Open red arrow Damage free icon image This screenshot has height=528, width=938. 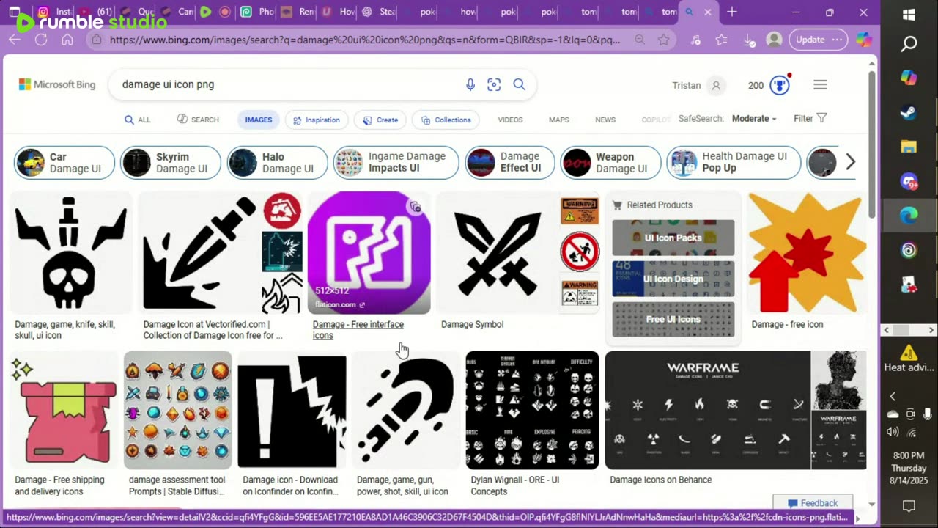(807, 253)
